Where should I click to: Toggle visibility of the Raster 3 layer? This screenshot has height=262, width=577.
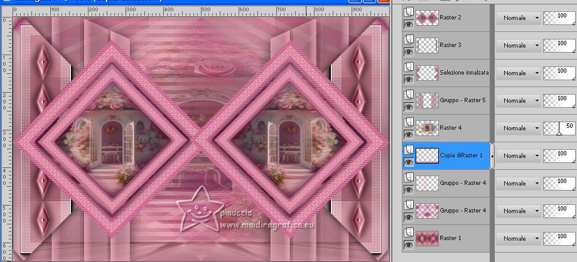(x=409, y=51)
